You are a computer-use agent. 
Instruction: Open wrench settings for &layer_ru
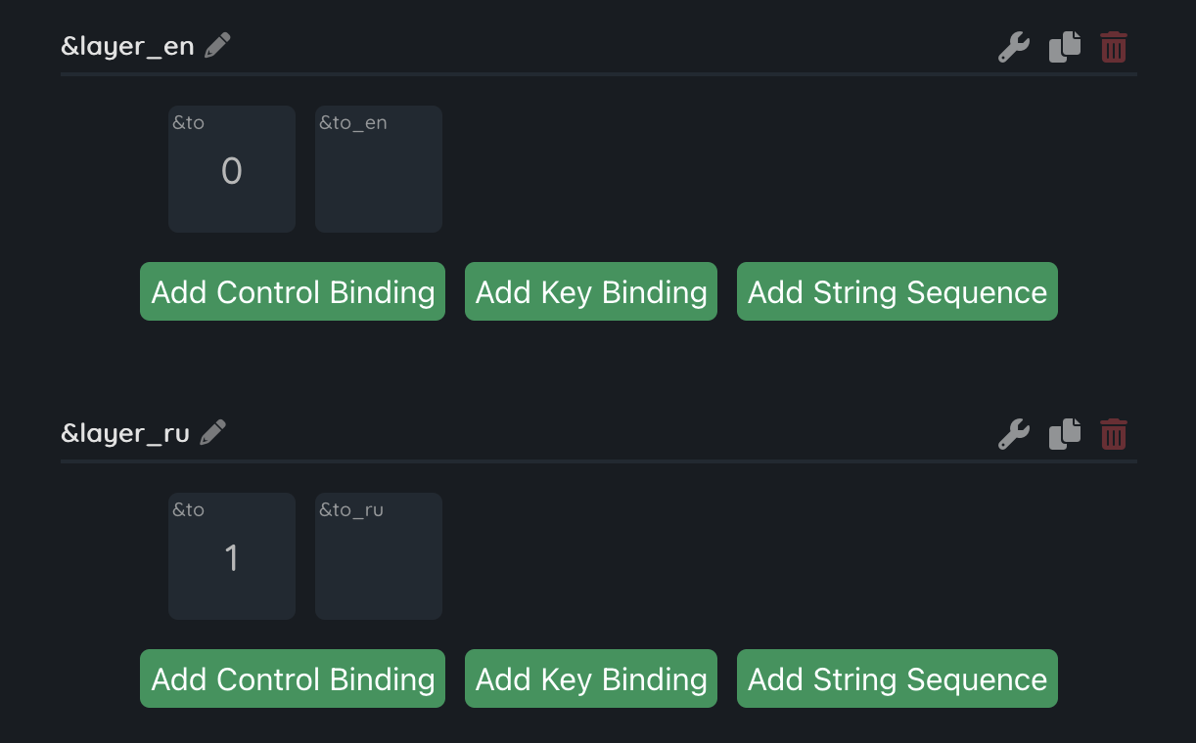click(1013, 434)
